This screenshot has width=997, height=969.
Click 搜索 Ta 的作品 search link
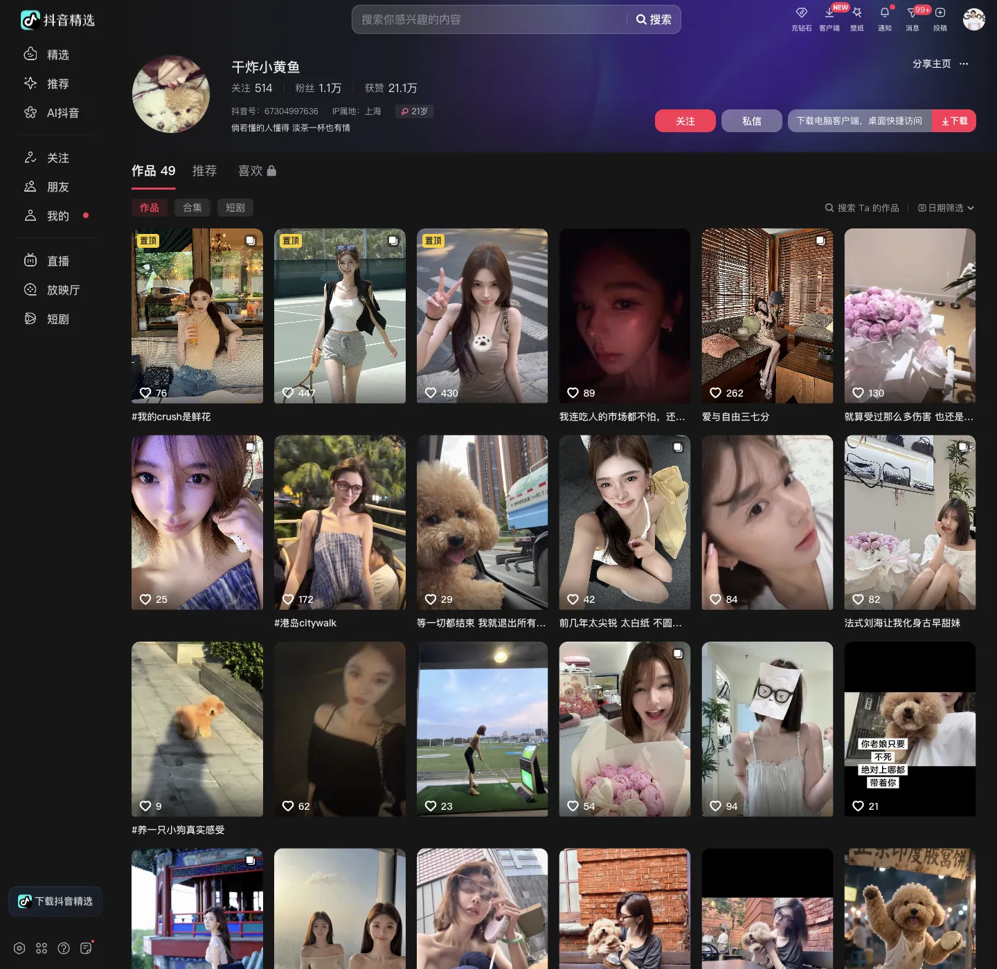click(862, 208)
